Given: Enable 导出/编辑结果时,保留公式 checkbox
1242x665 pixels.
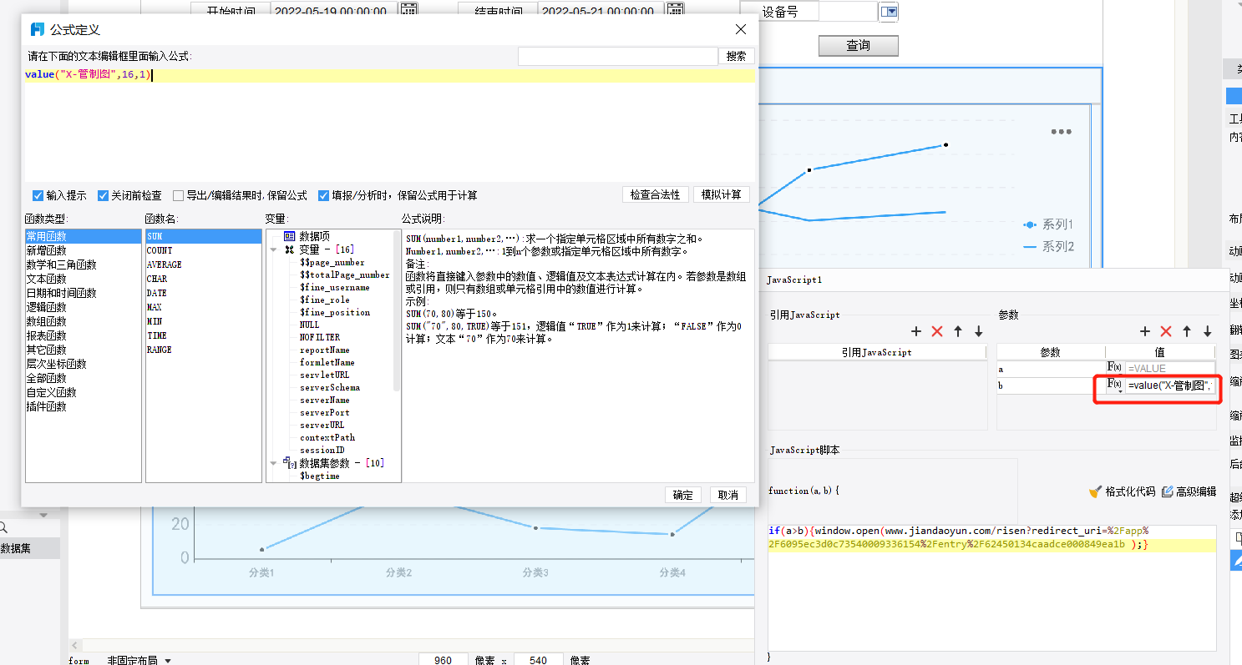Looking at the screenshot, I should click(178, 195).
